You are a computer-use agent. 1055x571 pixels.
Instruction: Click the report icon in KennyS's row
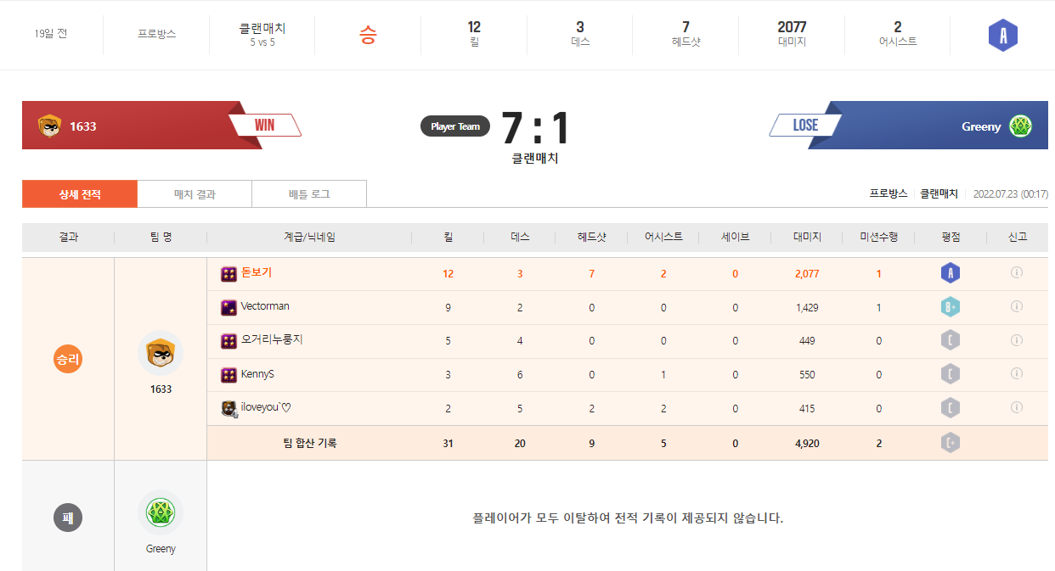[1016, 374]
